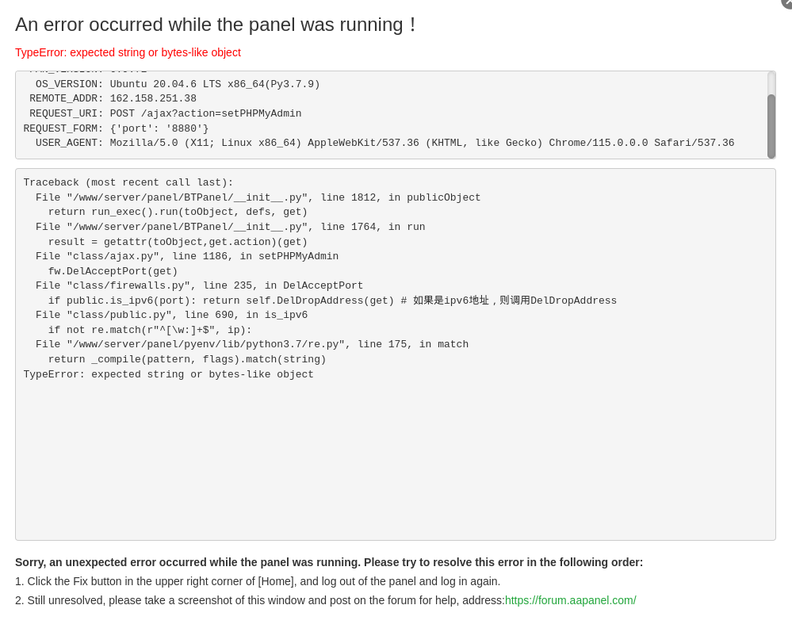
Task: Click the "class/firewalls.py" line 235 entry
Action: [199, 286]
